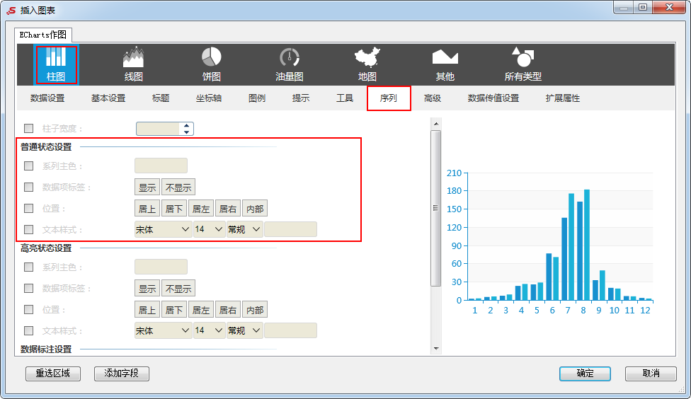This screenshot has height=399, width=691.
Task: Enable 位置 checkbox under 普通状态设置
Action: click(x=28, y=208)
